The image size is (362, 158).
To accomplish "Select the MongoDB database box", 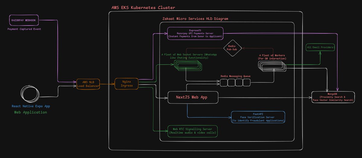I will point(333,97).
